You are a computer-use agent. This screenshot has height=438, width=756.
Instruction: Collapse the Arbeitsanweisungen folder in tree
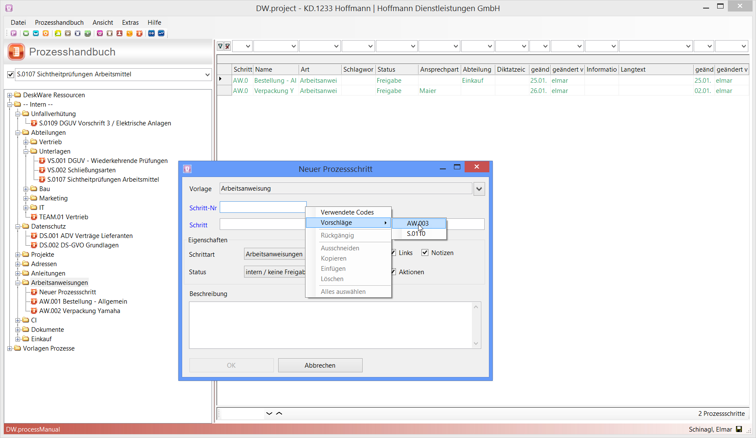click(18, 283)
